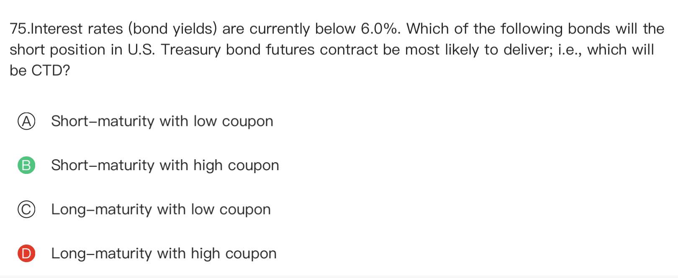The width and height of the screenshot is (678, 278).
Task: Click answer text "Long-maturity with high coupon"
Action: point(164,253)
